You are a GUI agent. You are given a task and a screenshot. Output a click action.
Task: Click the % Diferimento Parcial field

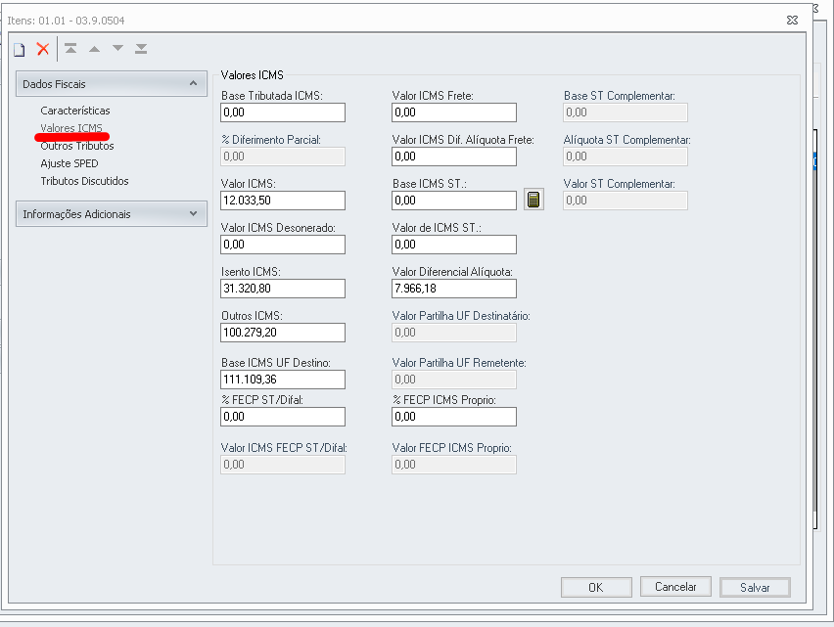pyautogui.click(x=283, y=157)
